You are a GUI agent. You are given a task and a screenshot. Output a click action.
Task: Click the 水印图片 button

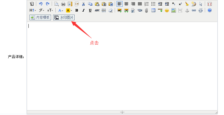(64, 17)
